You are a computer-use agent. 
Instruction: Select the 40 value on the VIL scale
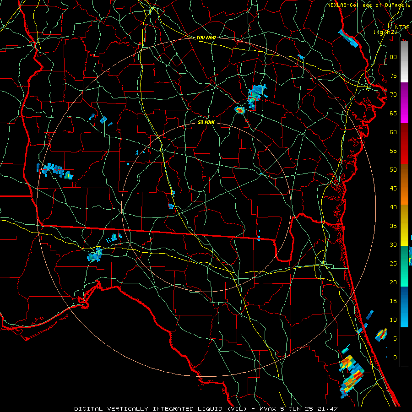393,207
